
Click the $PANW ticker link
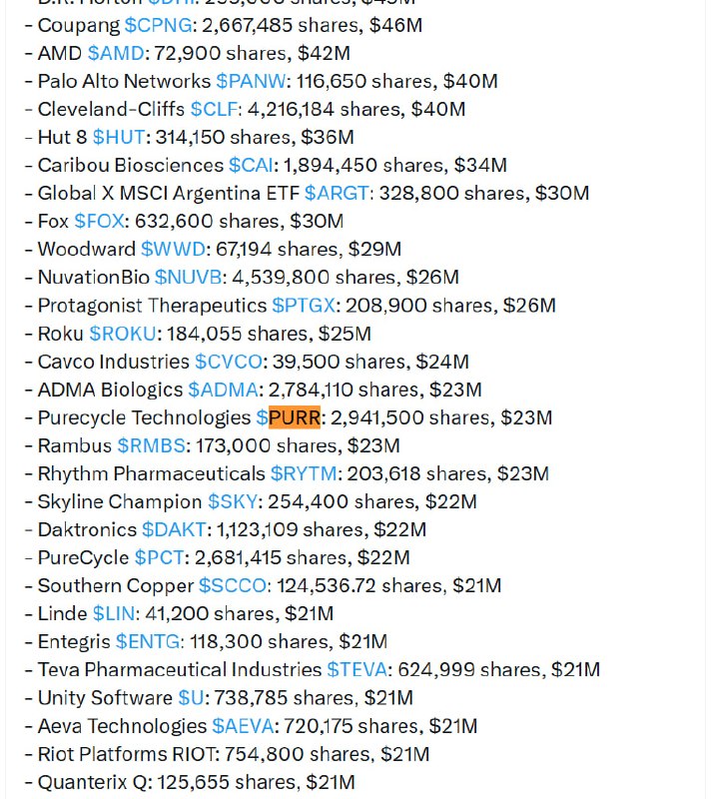point(252,82)
